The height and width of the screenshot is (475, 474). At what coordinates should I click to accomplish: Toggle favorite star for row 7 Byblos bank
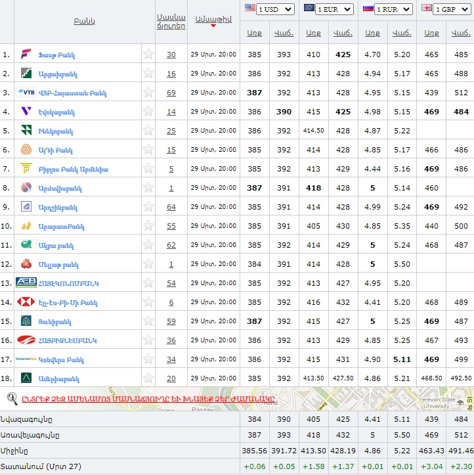(148, 168)
